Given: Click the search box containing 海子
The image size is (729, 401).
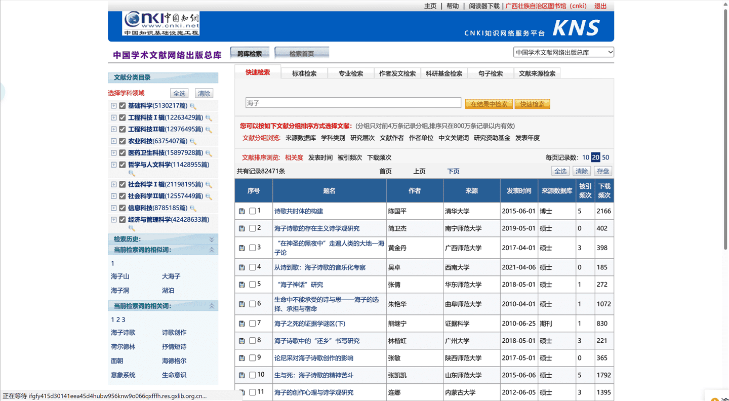Looking at the screenshot, I should point(353,103).
